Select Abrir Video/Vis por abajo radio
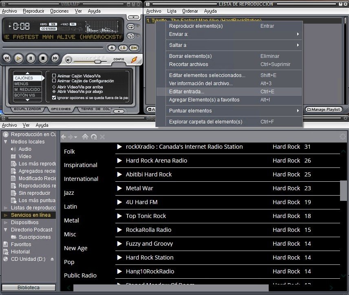 click(54, 91)
